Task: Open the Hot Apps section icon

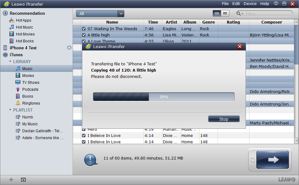Action: click(12, 20)
